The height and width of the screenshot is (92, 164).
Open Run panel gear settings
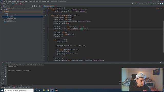coord(161,63)
